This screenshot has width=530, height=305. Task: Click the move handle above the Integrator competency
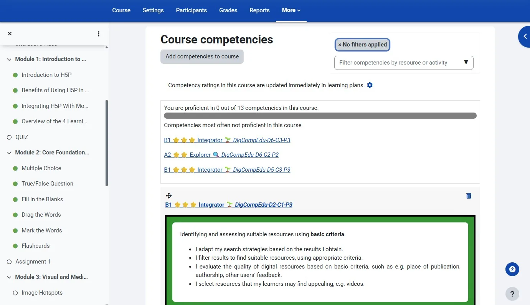coord(168,196)
